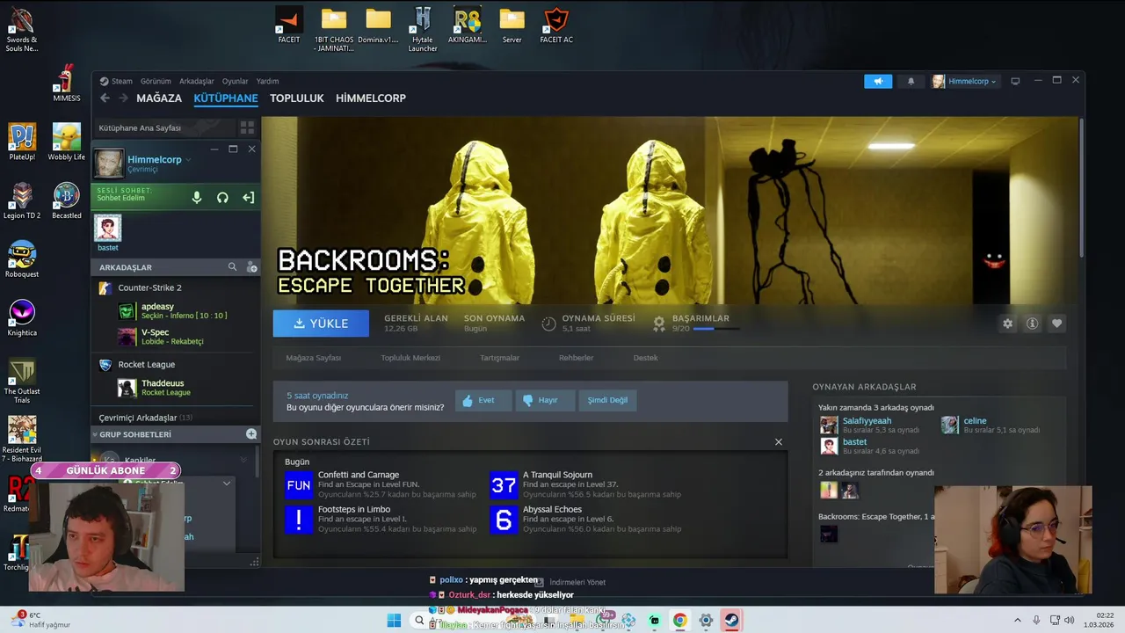Open FACEIT AC desktop shortcut
The image size is (1125, 633).
click(556, 25)
